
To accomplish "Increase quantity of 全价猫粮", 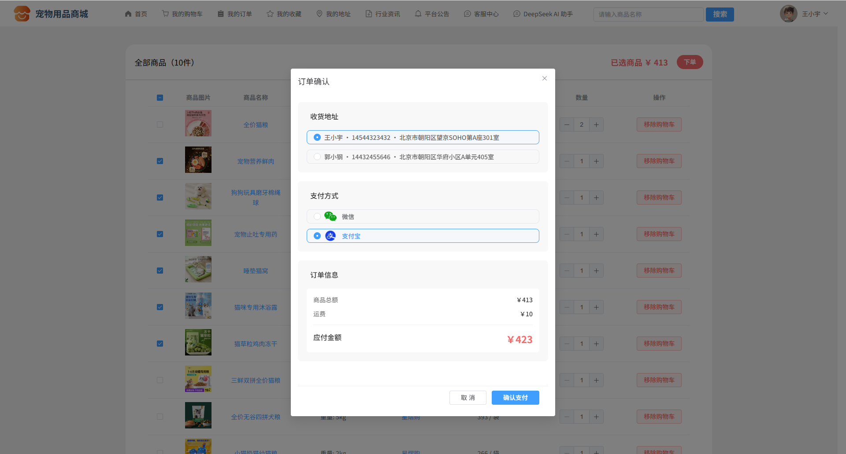I will click(596, 124).
